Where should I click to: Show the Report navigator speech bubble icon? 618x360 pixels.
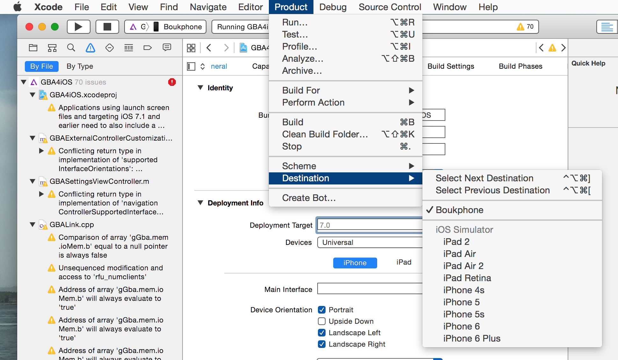tap(166, 48)
